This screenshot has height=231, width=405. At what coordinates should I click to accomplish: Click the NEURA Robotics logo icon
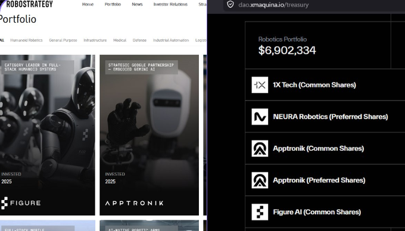point(260,117)
